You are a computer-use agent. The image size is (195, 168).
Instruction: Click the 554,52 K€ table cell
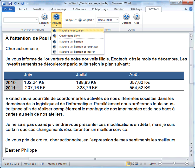point(140,88)
